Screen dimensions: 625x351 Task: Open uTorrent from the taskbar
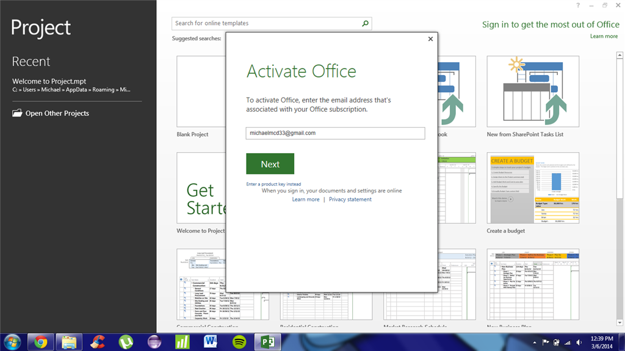[126, 342]
